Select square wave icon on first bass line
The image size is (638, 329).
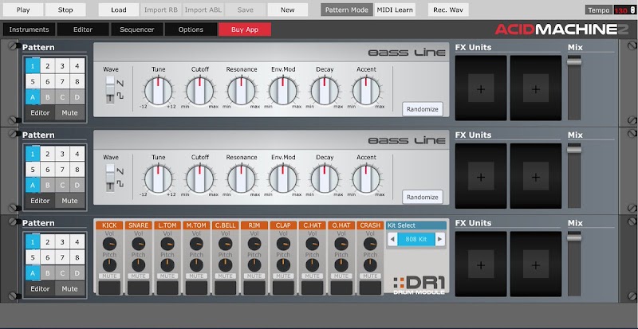120,96
